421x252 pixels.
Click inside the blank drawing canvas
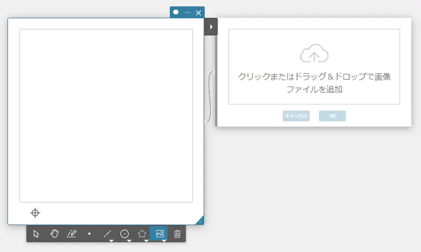pyautogui.click(x=106, y=116)
